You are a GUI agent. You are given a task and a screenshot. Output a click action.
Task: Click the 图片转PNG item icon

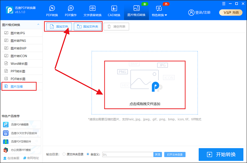coord(6,40)
